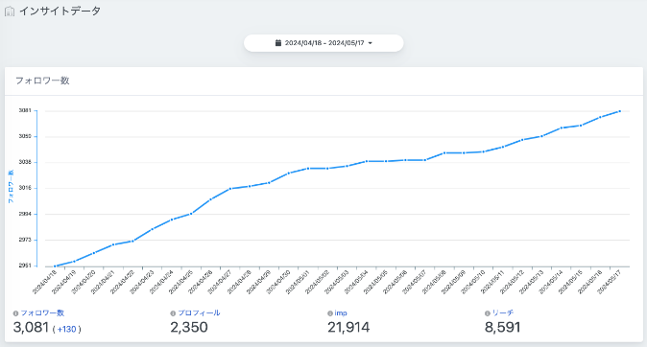Select the chart data point for 2024/04/27
The image size is (647, 347).
229,189
